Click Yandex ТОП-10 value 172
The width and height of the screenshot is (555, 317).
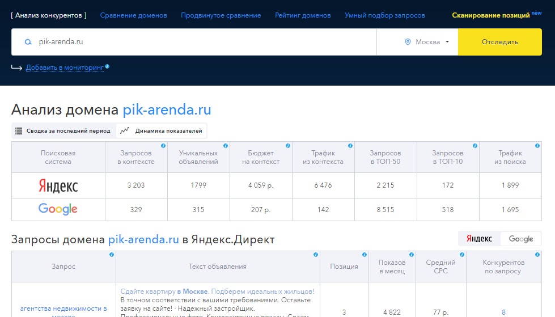tap(448, 185)
